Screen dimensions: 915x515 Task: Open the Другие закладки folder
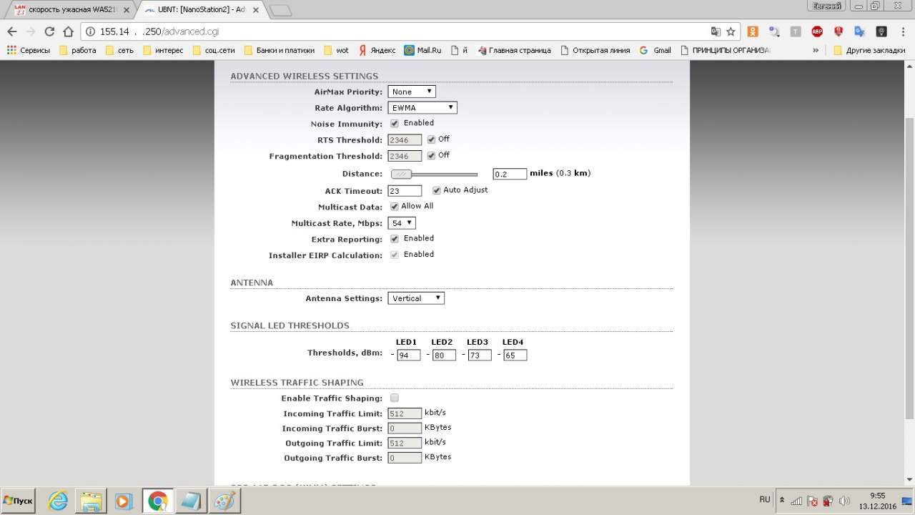pyautogui.click(x=869, y=50)
